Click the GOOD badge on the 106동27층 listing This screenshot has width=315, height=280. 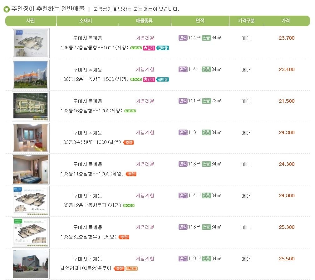tap(136, 48)
